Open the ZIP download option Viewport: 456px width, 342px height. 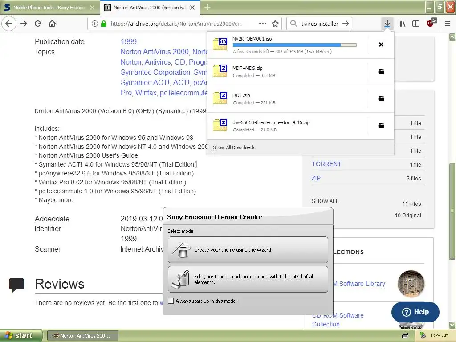point(316,178)
